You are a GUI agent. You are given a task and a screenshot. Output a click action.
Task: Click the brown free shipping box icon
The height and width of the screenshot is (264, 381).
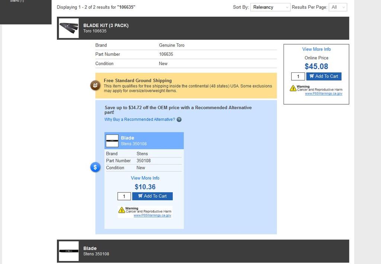click(x=95, y=85)
